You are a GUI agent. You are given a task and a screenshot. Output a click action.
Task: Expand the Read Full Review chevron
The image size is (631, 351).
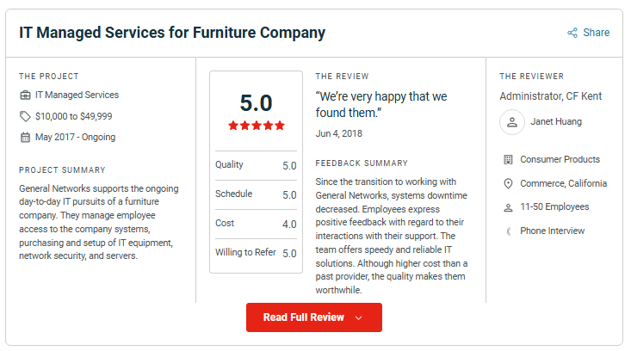(359, 317)
